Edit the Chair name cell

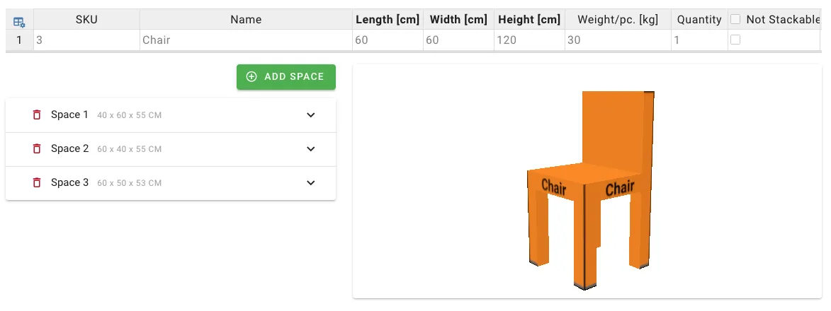tap(246, 40)
